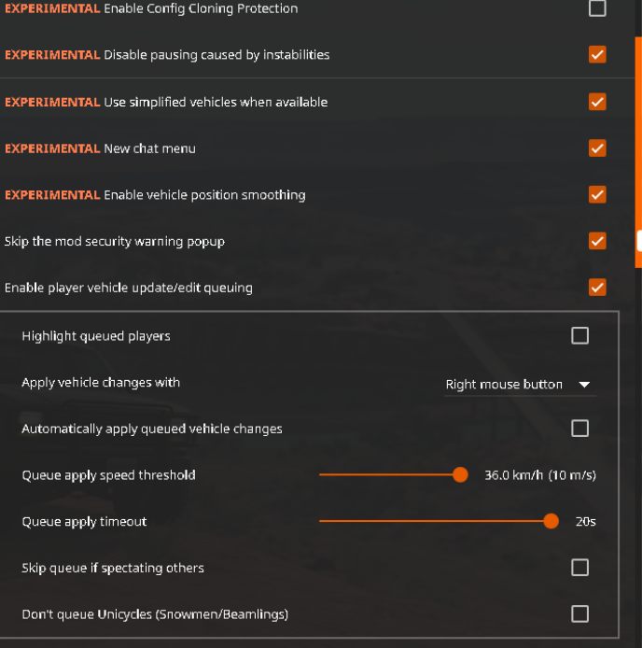Check Automatically apply queued vehicle changes

pos(579,429)
